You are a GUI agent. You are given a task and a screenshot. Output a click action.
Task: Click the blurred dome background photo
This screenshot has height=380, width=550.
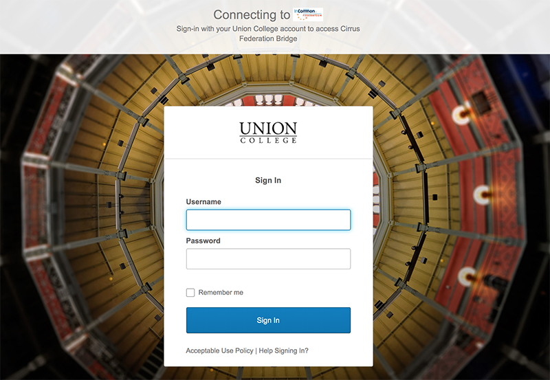[x=82, y=206]
